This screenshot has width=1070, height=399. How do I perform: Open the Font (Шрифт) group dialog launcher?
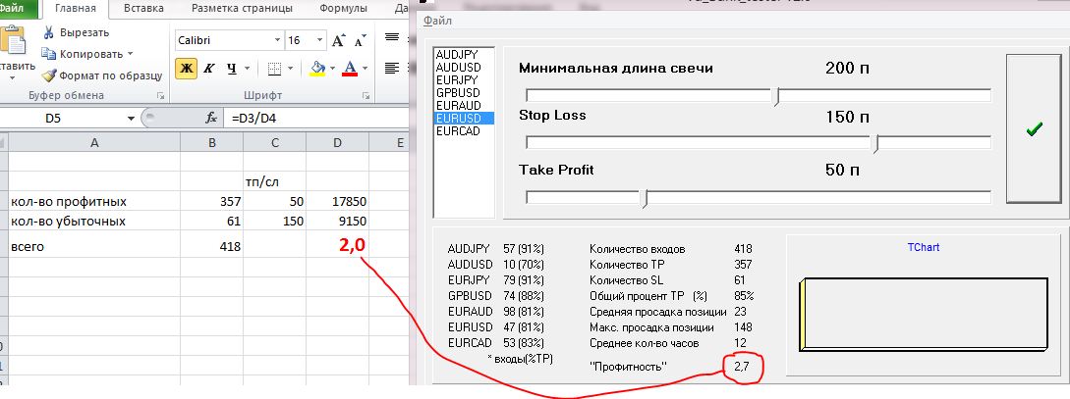pyautogui.click(x=366, y=95)
